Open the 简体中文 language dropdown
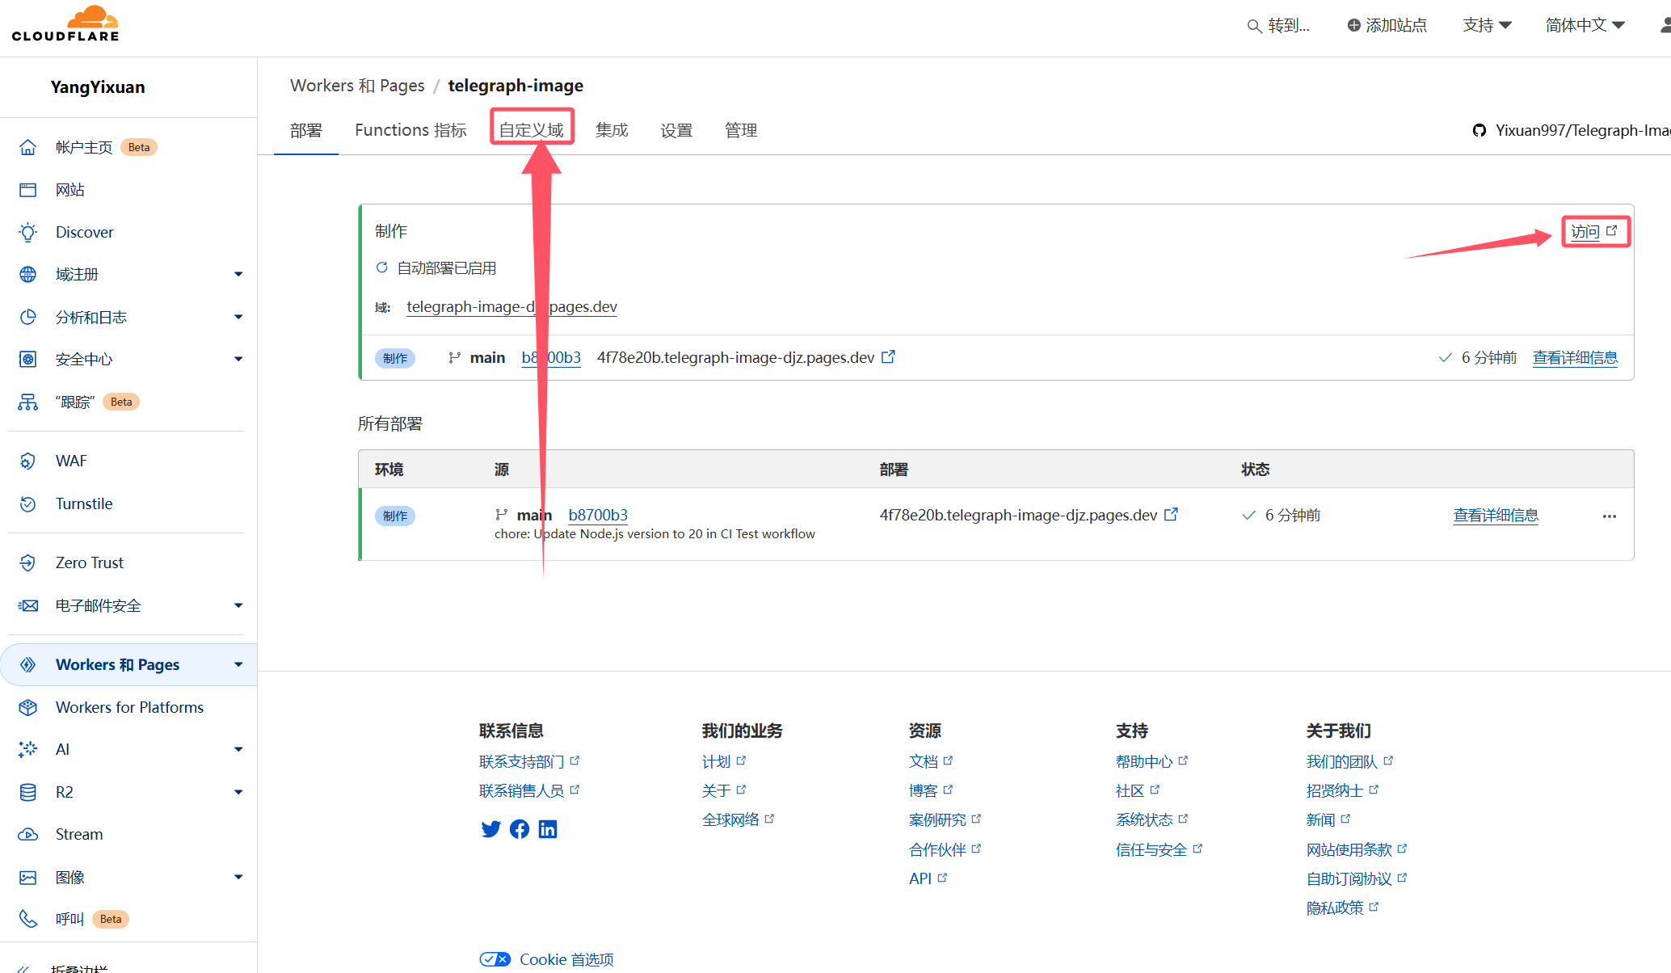 (x=1585, y=25)
